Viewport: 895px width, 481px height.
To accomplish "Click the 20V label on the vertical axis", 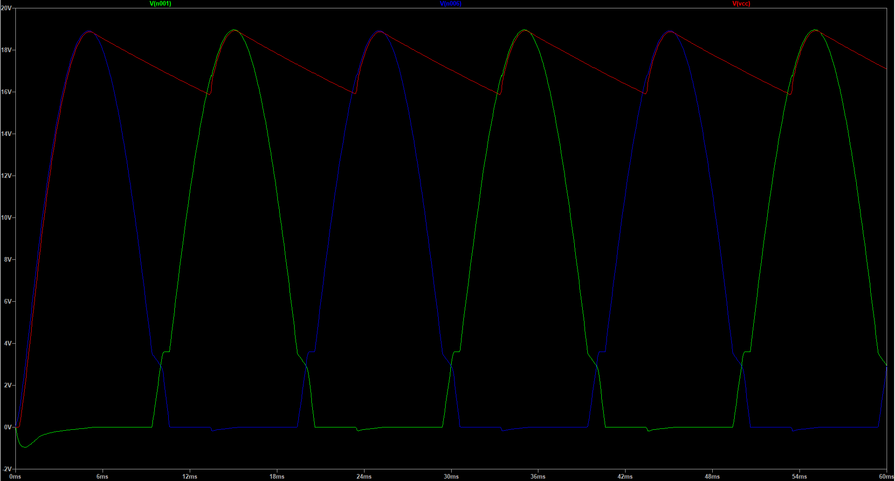I will (6, 8).
